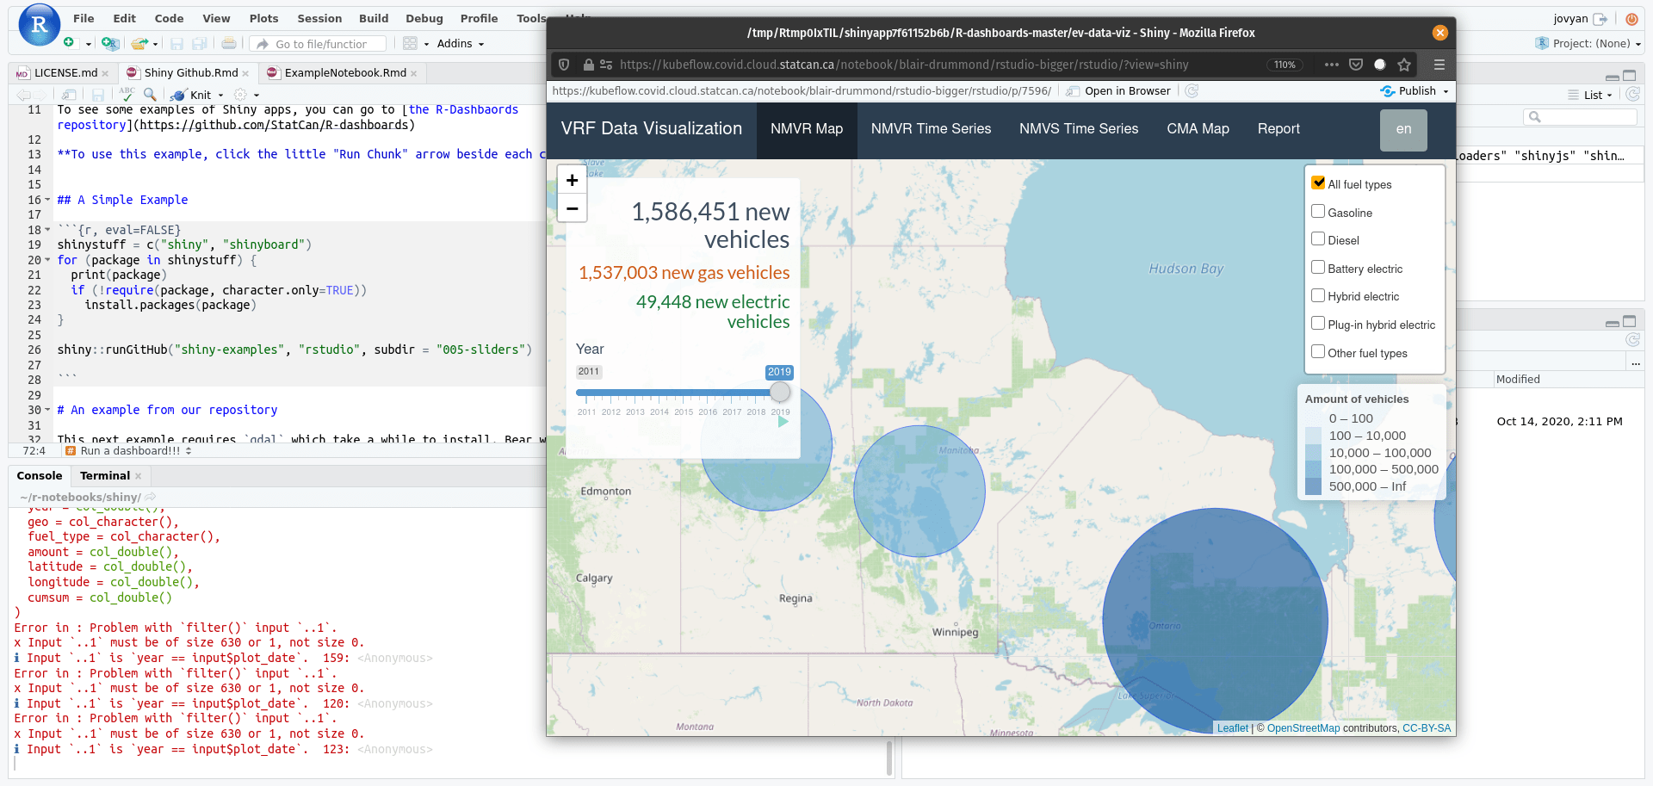Zoom in on the Leaflet map
1653x786 pixels.
[572, 181]
